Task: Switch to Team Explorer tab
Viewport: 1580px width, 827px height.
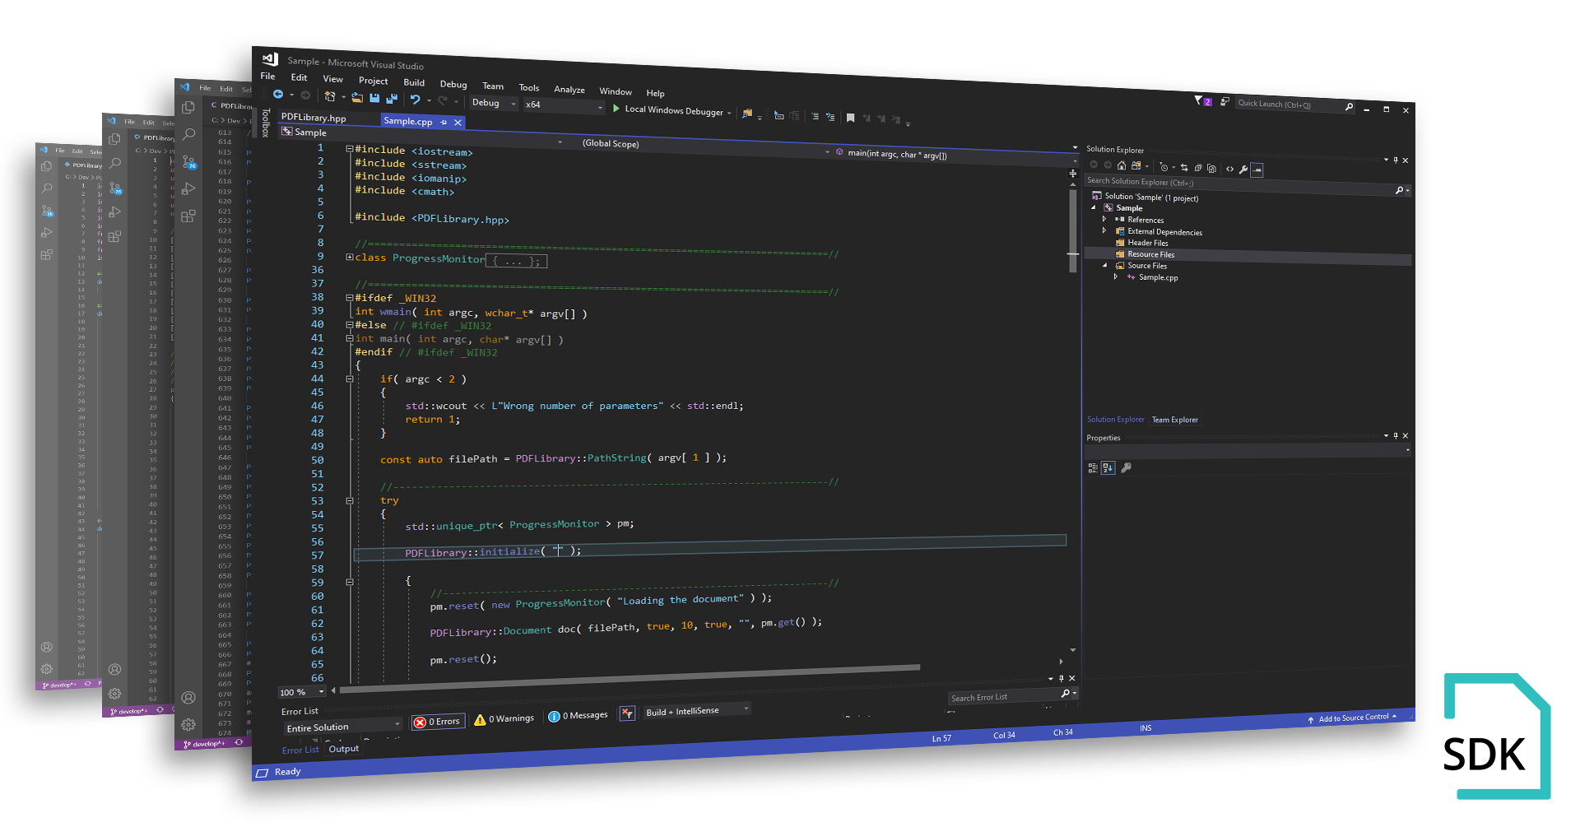Action: (x=1174, y=420)
